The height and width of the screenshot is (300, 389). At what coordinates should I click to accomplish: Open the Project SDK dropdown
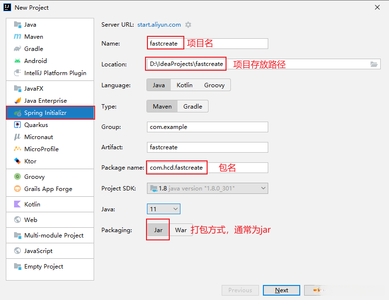[x=208, y=189]
